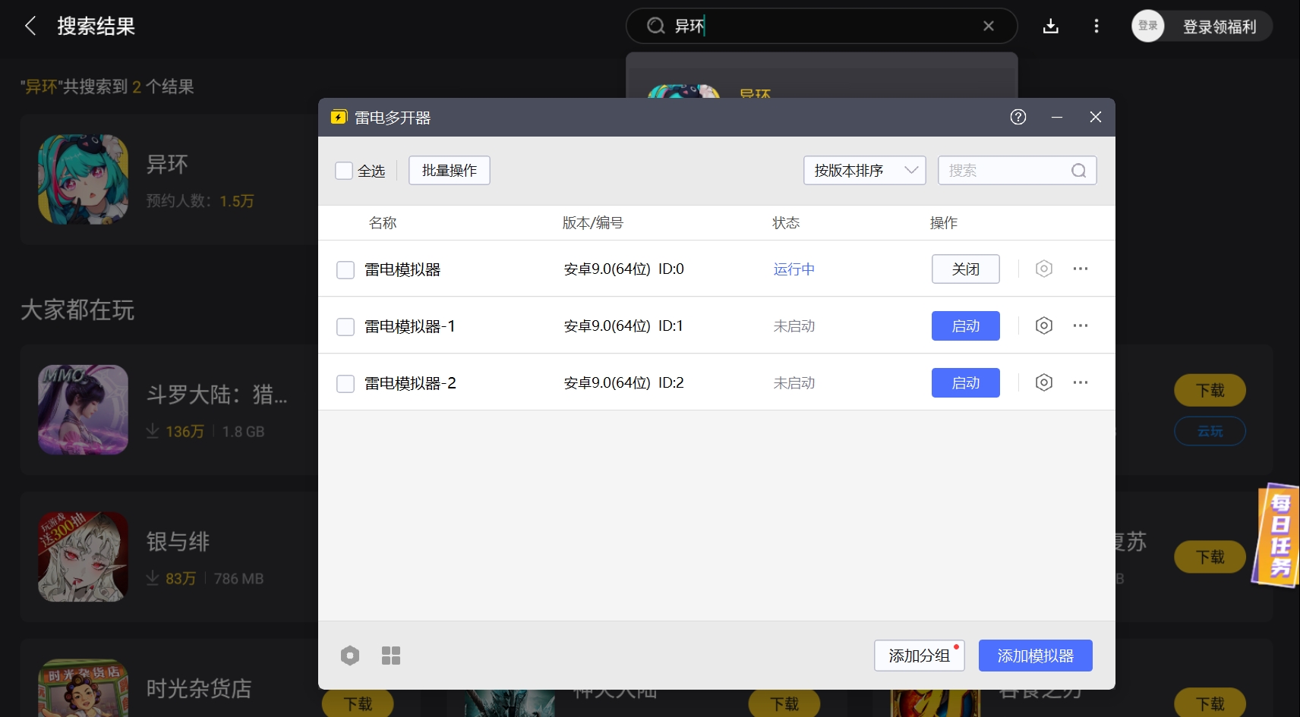Image resolution: width=1300 pixels, height=717 pixels.
Task: Check the 雷电模拟器-1 row checkbox
Action: point(345,325)
